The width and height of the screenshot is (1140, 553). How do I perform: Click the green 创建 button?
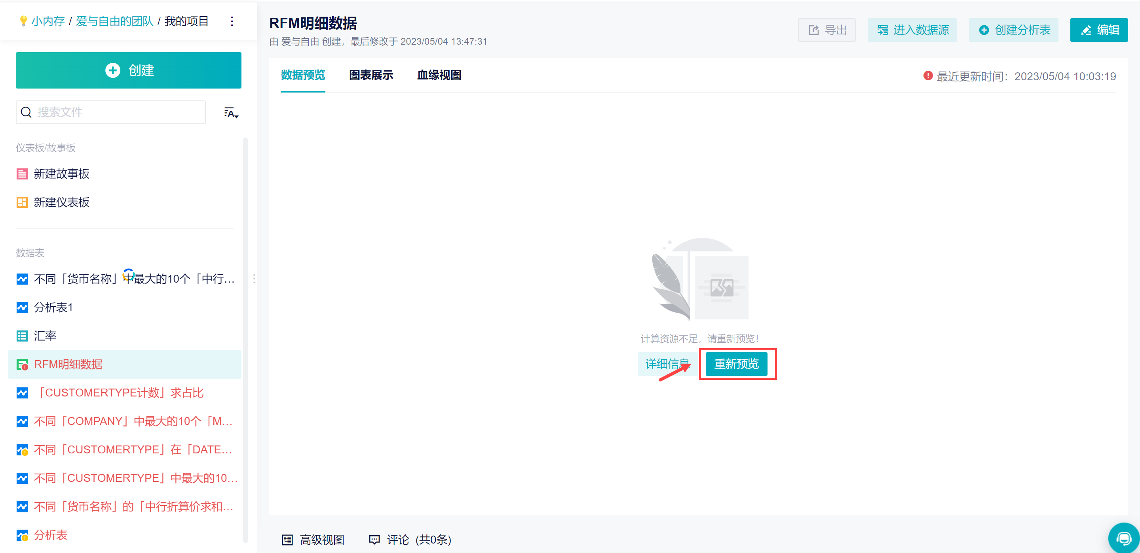(x=129, y=70)
